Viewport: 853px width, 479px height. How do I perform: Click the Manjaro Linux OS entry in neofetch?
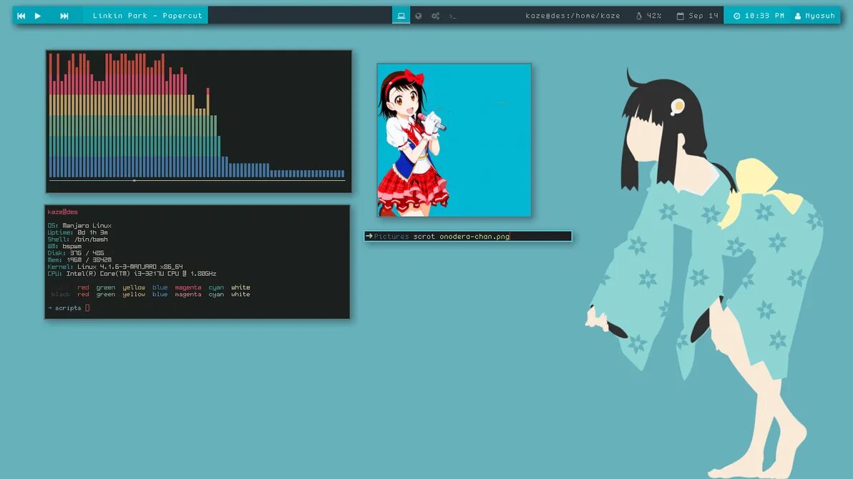coord(79,225)
